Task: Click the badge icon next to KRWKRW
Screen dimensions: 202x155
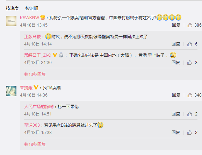Action: point(43,17)
